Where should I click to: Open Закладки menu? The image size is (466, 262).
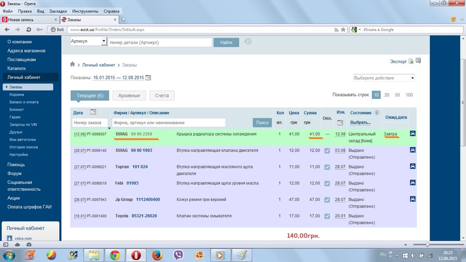58,11
